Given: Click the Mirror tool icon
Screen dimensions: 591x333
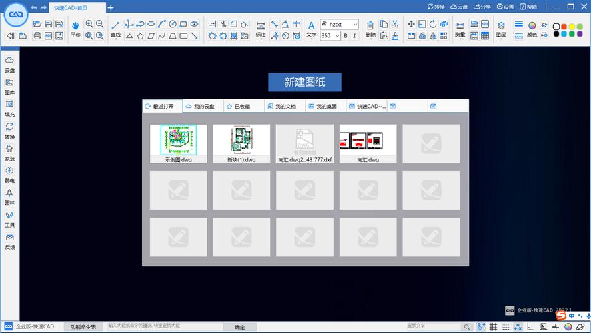Looking at the screenshot, I should (433, 36).
